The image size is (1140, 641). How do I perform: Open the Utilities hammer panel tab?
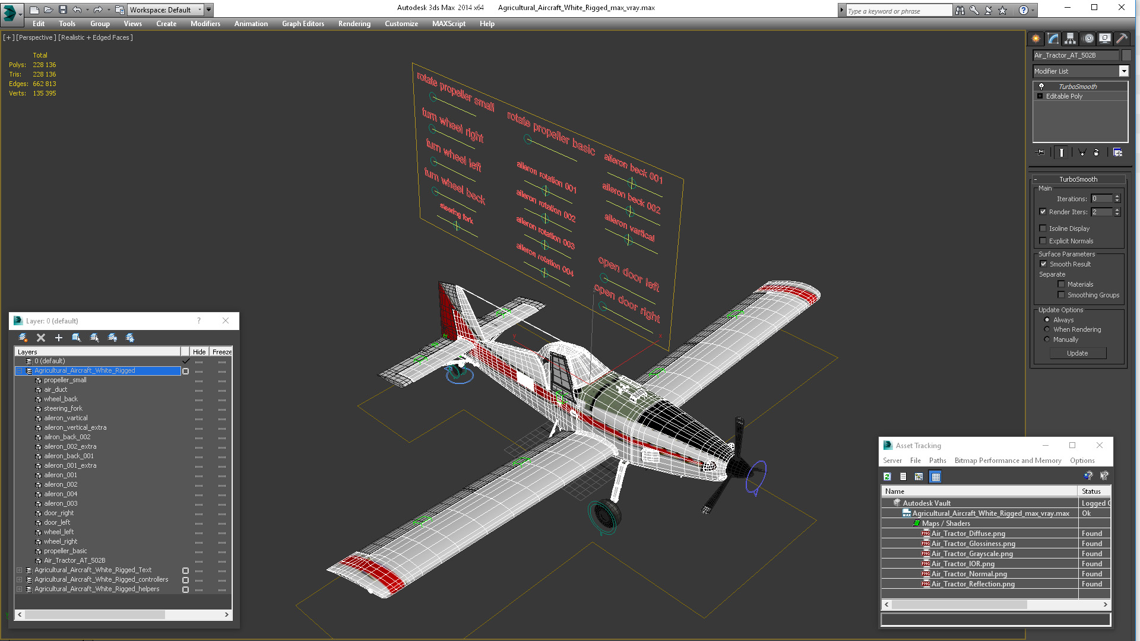tap(1122, 39)
